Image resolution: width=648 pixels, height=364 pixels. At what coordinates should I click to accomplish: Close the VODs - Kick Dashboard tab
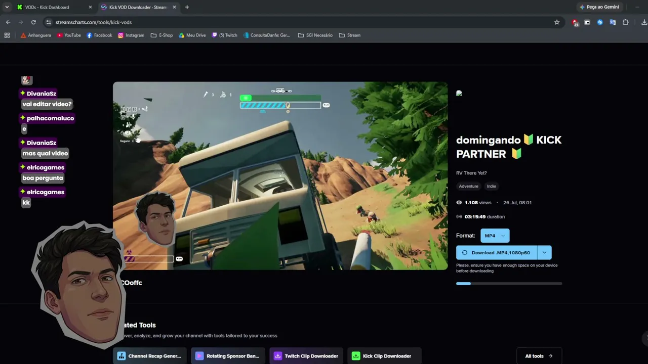coord(90,7)
